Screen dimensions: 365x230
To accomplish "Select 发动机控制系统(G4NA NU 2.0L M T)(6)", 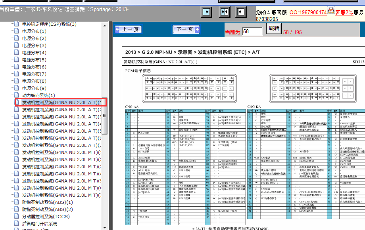I will (x=61, y=188).
